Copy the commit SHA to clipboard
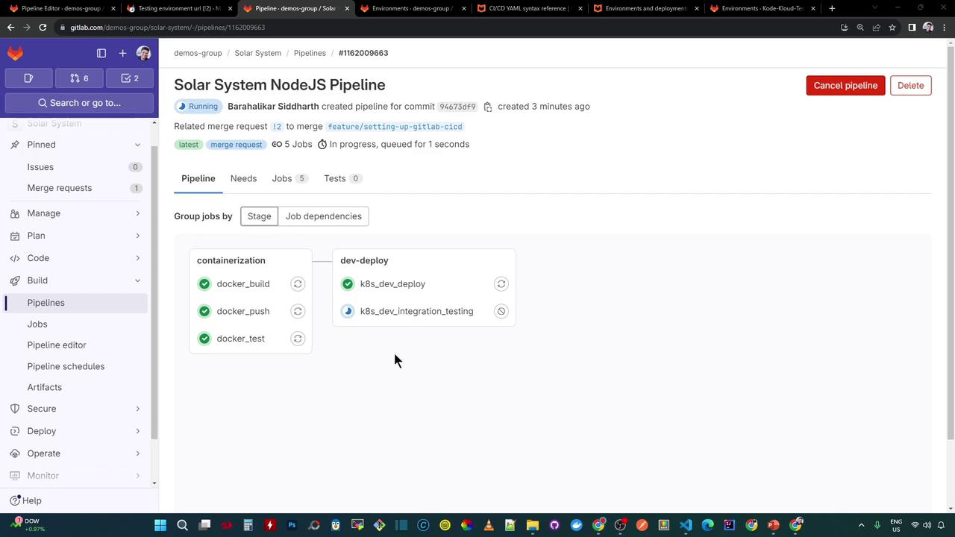955x537 pixels. [x=488, y=107]
